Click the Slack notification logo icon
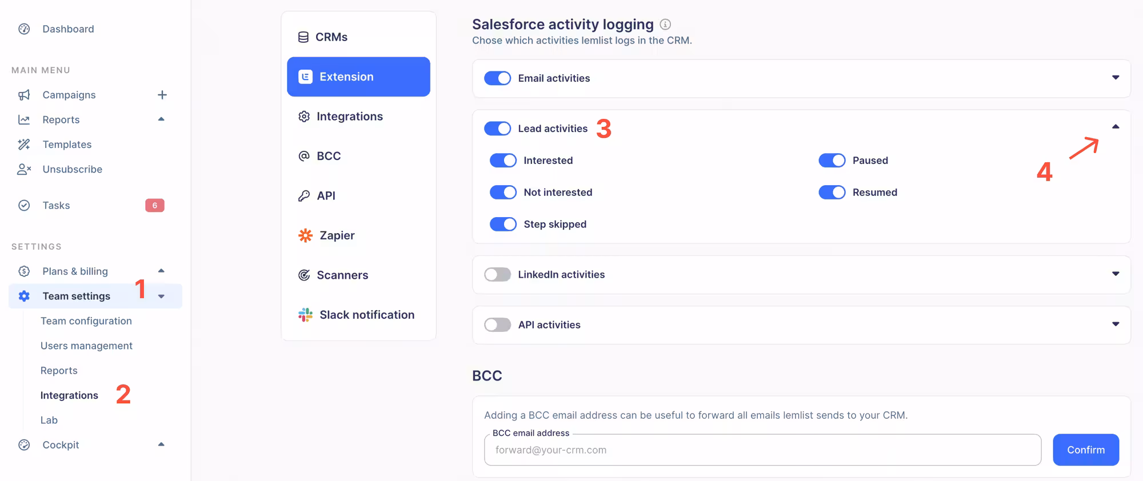Image resolution: width=1143 pixels, height=481 pixels. (x=306, y=315)
